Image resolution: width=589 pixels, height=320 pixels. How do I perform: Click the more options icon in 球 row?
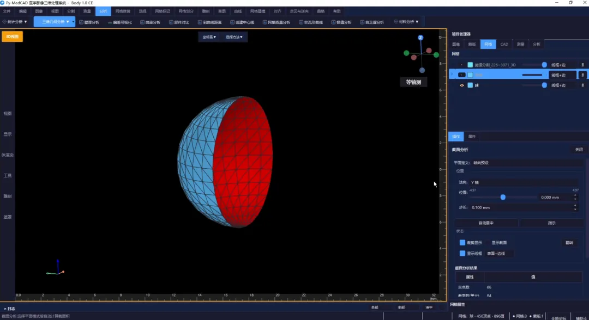[x=582, y=85]
